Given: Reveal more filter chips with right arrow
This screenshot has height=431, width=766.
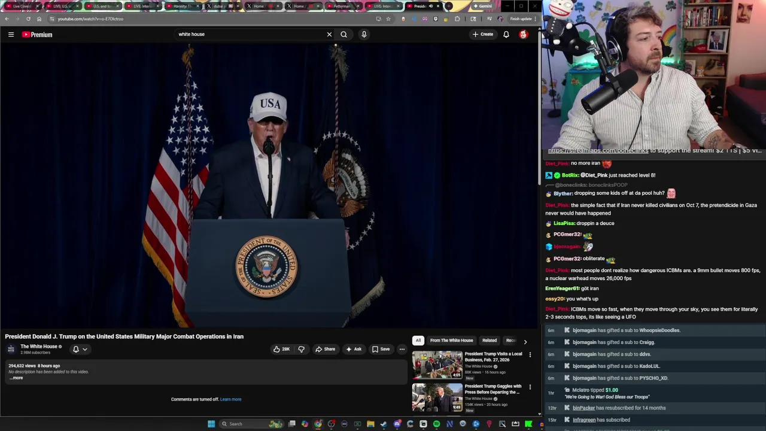Looking at the screenshot, I should [x=525, y=341].
